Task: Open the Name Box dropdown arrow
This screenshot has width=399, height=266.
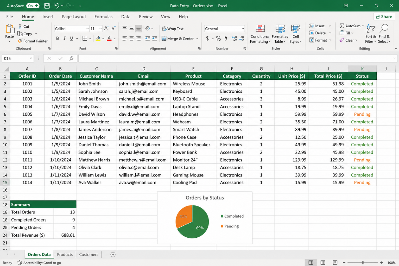Action: point(31,59)
